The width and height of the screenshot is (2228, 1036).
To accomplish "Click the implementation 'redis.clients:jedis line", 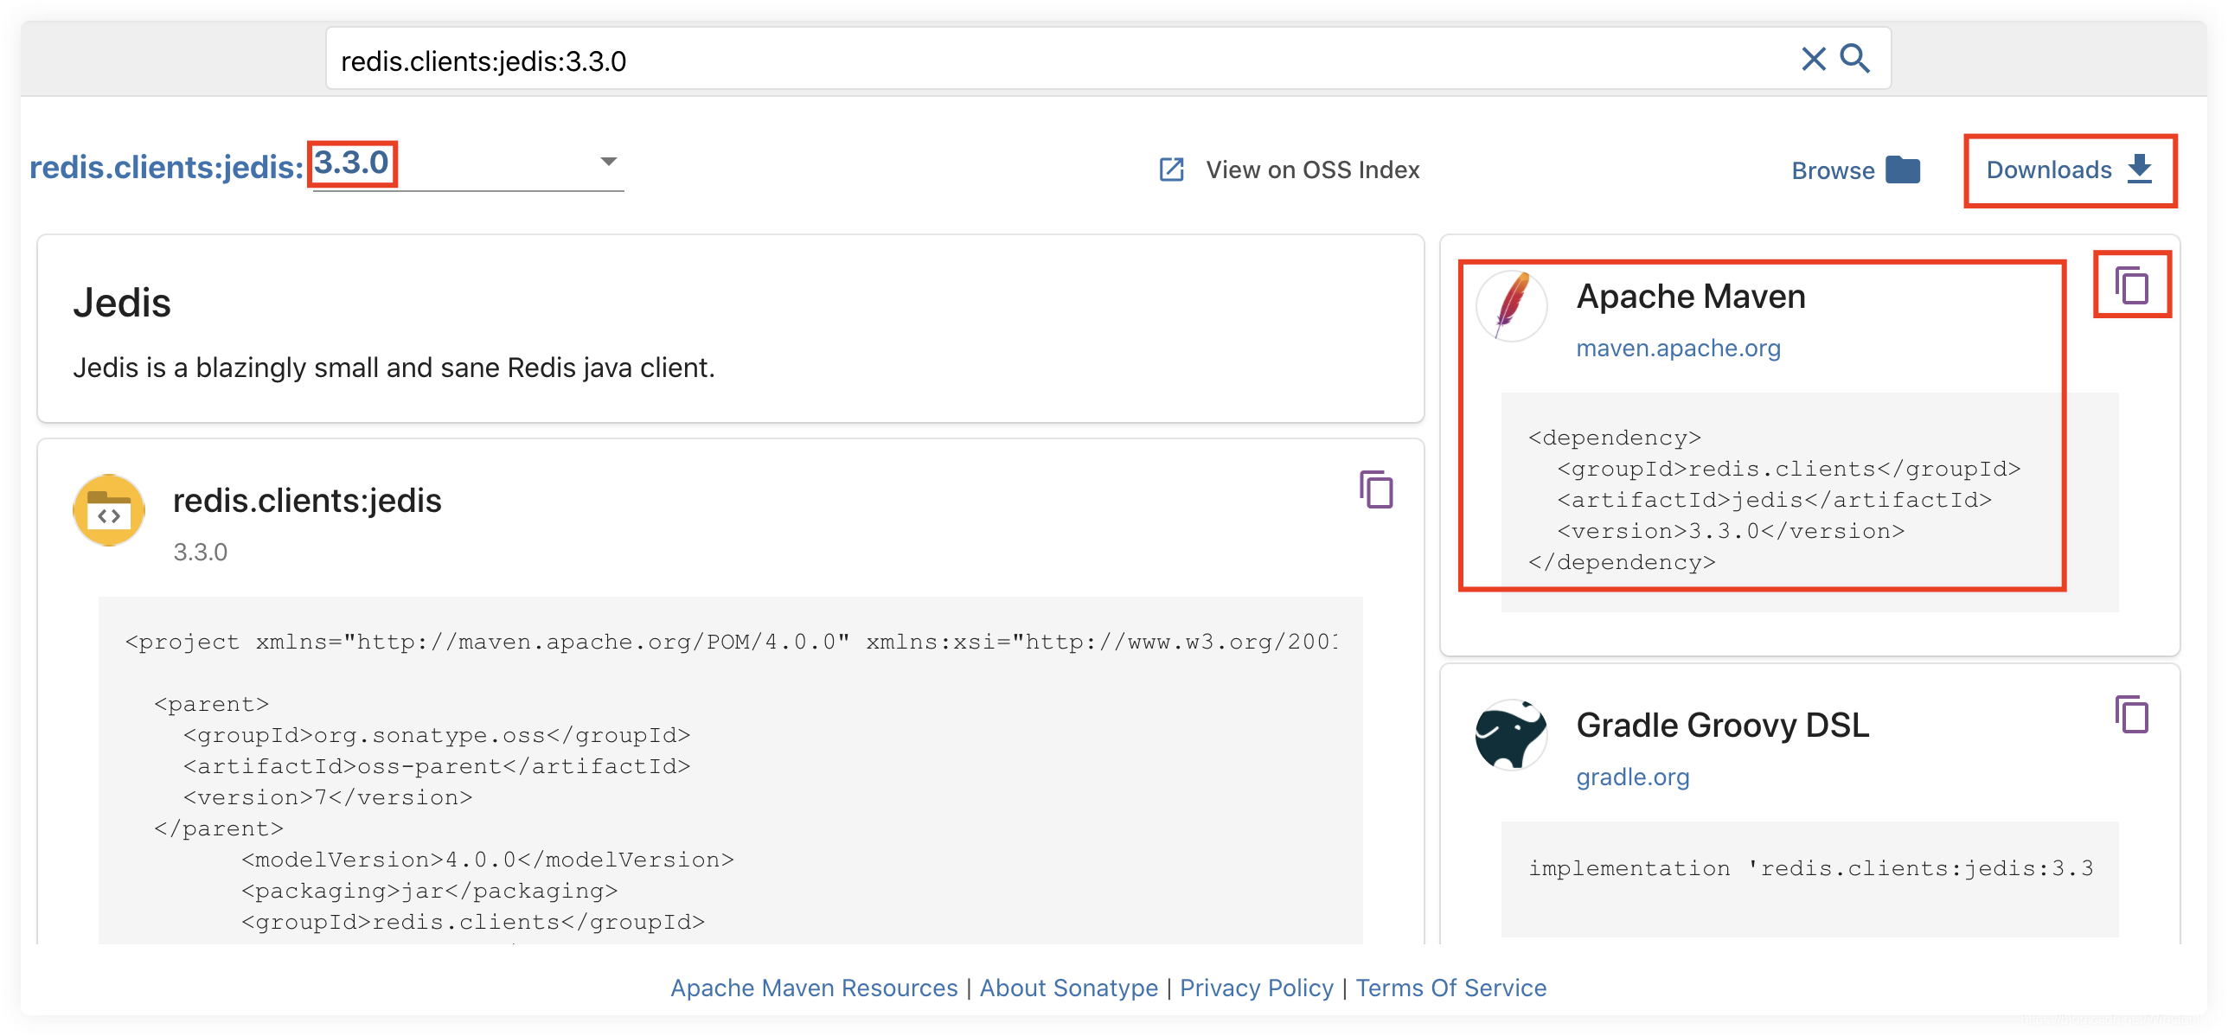I will (x=1810, y=868).
